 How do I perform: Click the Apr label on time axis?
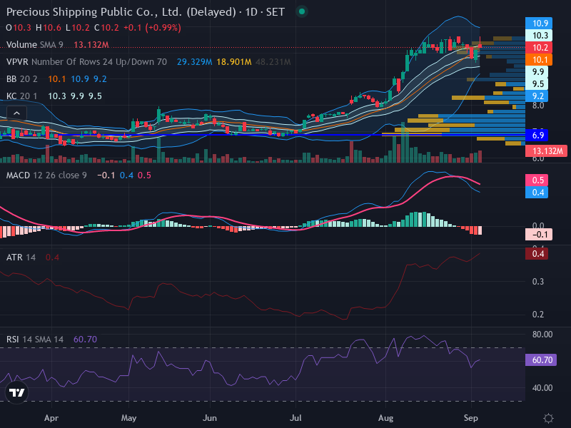point(51,418)
